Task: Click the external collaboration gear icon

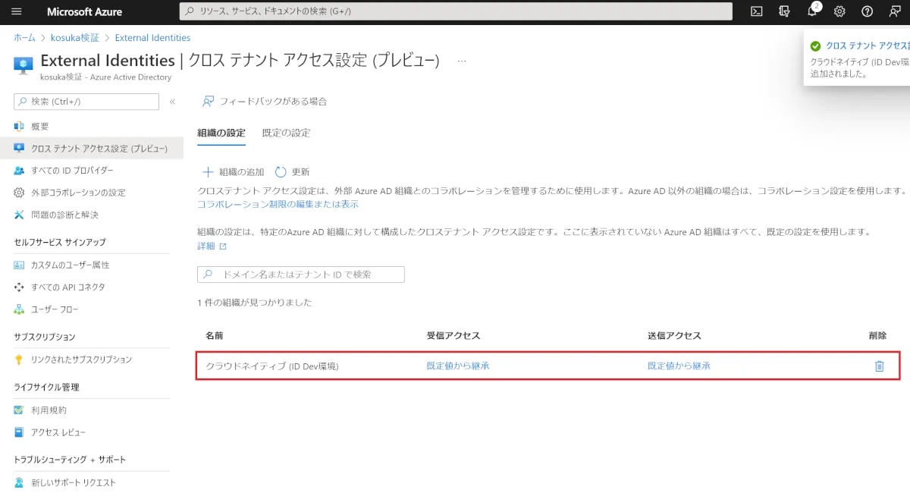Action: [19, 193]
